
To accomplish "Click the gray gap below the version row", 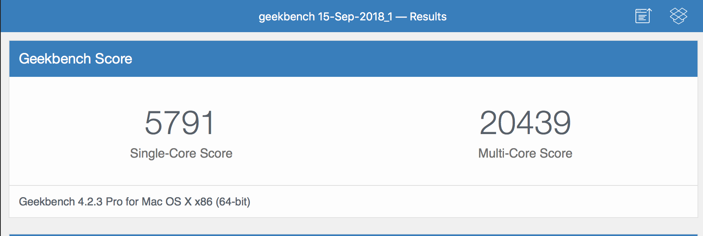I will (353, 226).
